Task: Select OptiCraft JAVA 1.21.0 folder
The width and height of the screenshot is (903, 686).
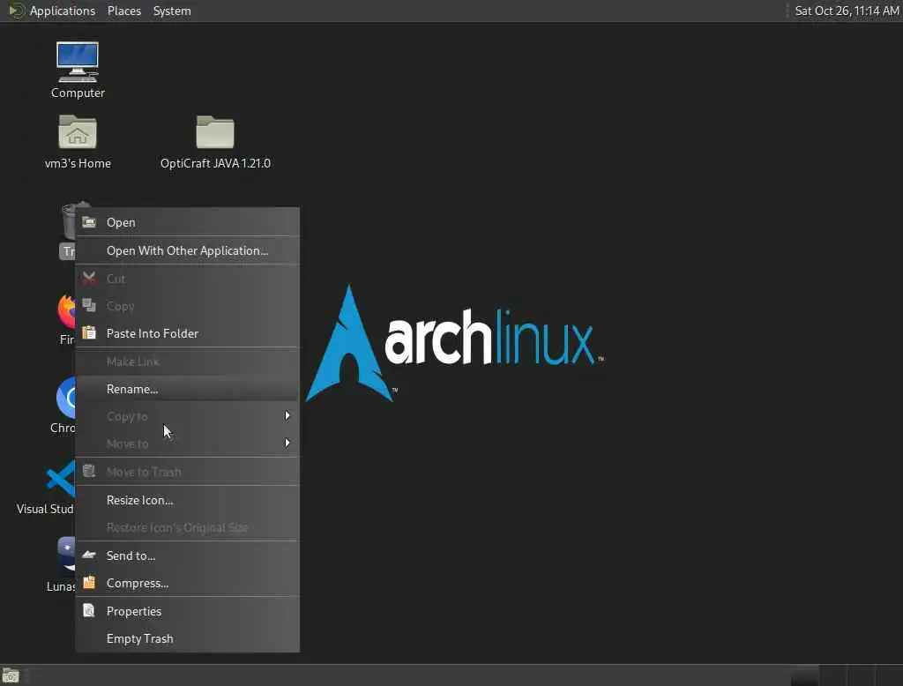Action: coord(215,132)
